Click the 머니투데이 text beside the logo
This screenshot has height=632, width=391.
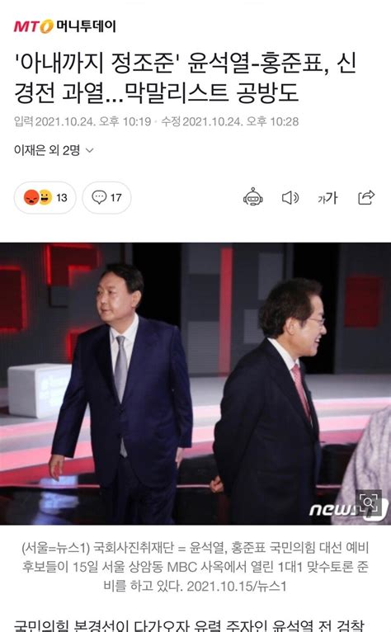[x=86, y=26]
